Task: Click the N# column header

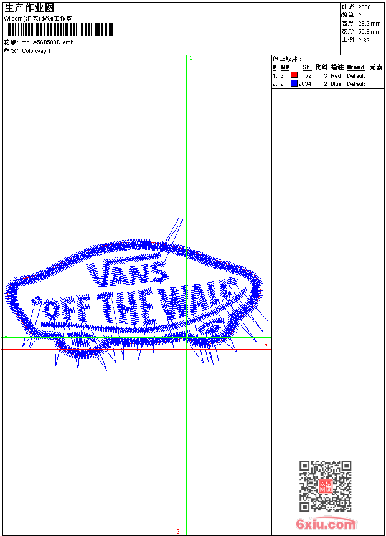Action: coord(285,67)
